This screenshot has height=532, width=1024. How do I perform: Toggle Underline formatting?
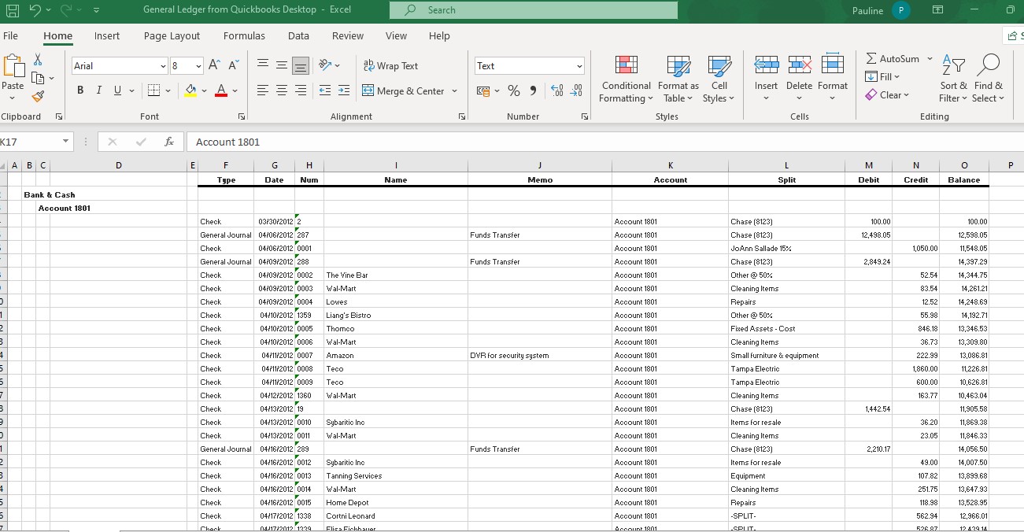117,91
